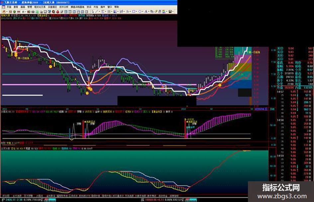Image resolution: width=314 pixels, height=202 pixels.
Task: Select the text A annotation tool
Action: 146,12
